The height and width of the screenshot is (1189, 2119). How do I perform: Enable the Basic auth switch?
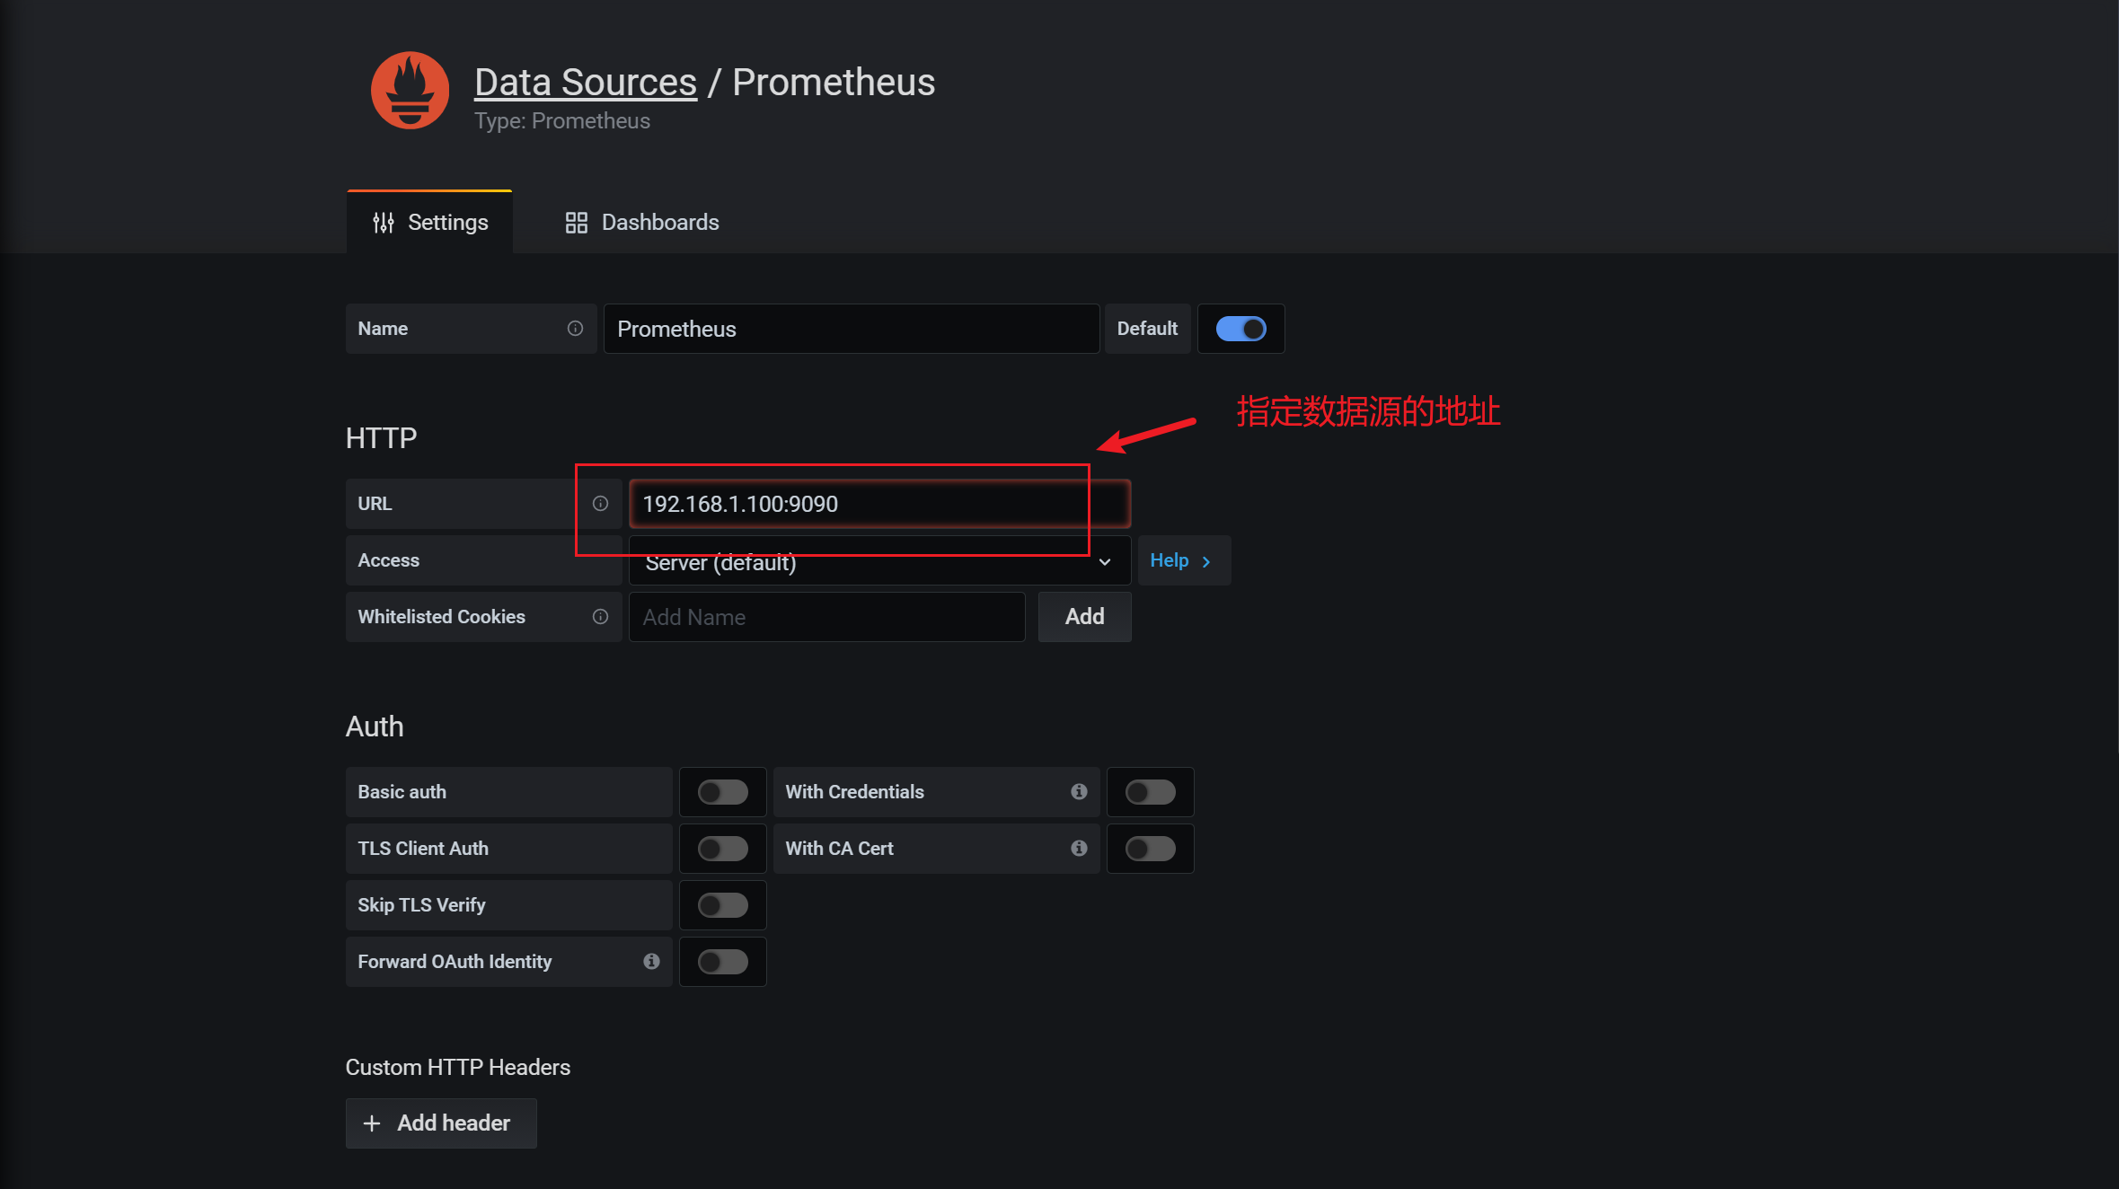click(x=723, y=792)
